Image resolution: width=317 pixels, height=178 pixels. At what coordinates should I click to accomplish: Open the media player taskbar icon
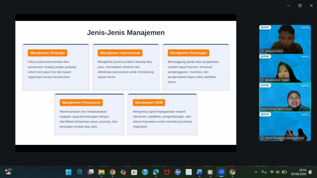click(210, 172)
